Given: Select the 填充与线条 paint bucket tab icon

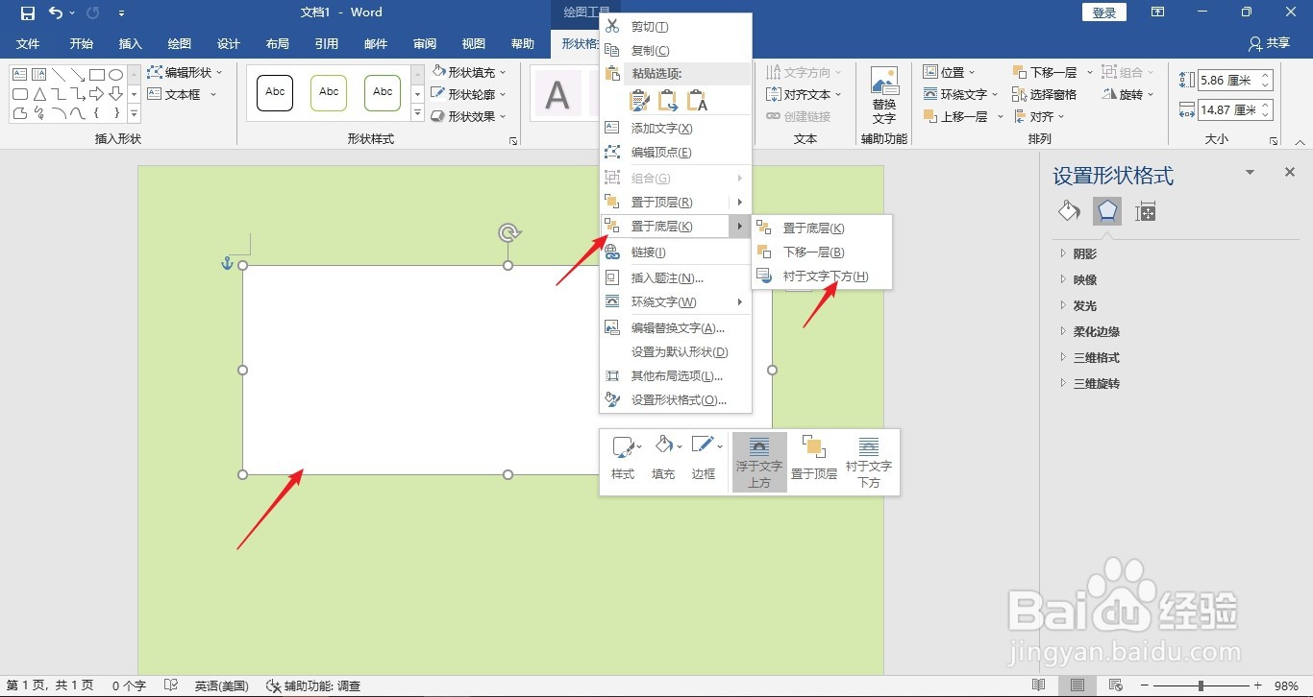Looking at the screenshot, I should 1068,210.
